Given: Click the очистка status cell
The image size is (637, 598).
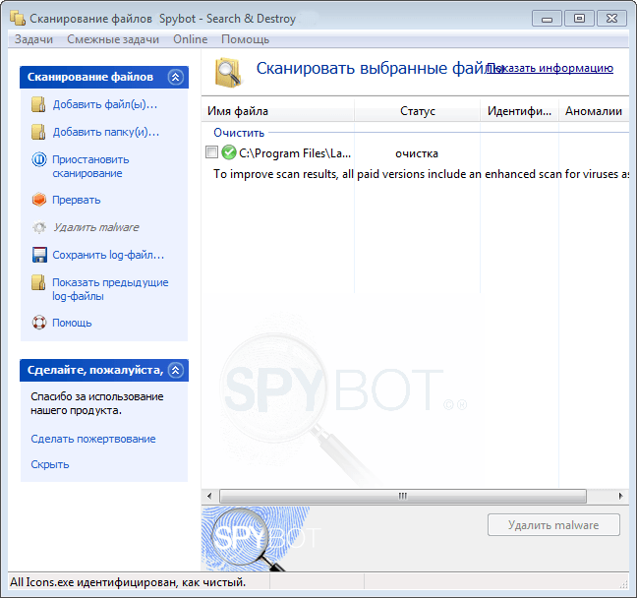Looking at the screenshot, I should click(x=417, y=153).
